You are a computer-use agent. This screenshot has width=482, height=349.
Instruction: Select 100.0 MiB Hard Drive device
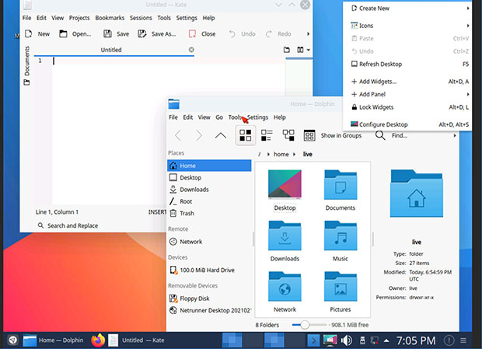click(x=209, y=270)
